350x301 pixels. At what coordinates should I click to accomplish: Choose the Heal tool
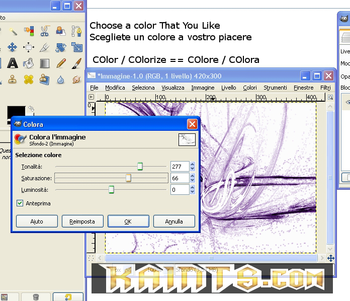pyautogui.click(x=29, y=80)
